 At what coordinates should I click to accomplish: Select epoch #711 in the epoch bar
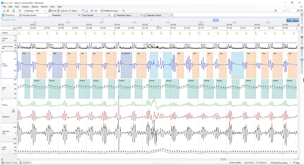pyautogui.click(x=163, y=28)
